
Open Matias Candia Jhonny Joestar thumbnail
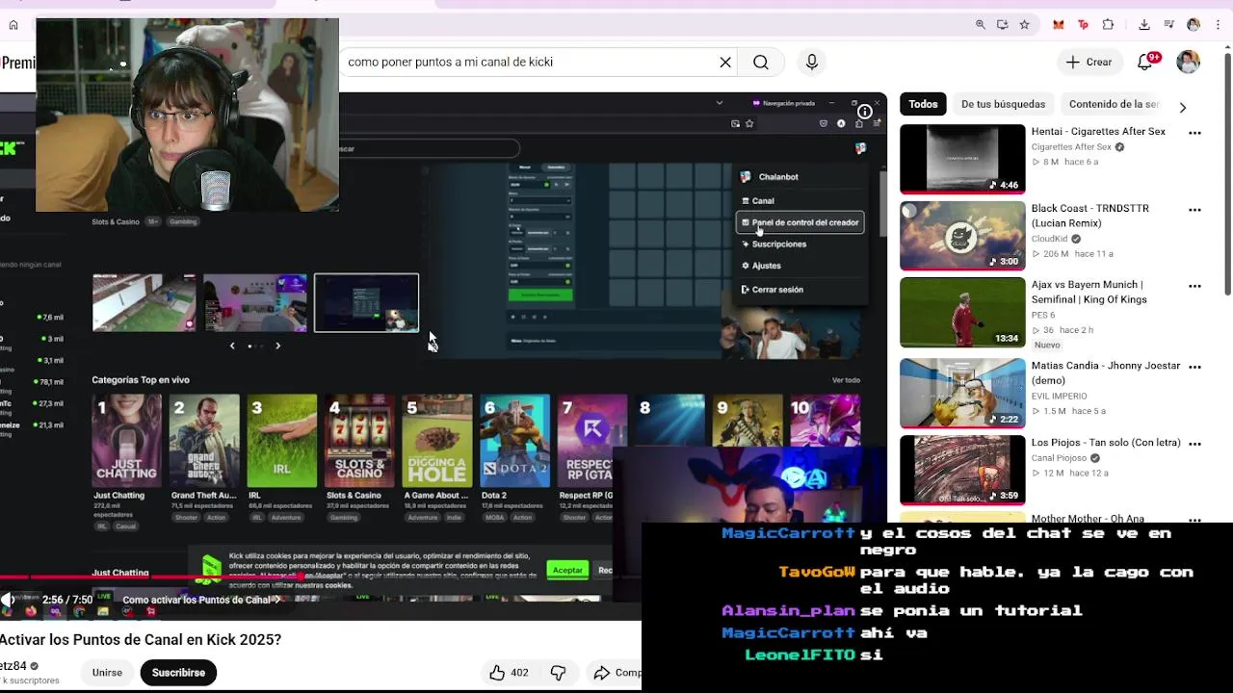[962, 393]
